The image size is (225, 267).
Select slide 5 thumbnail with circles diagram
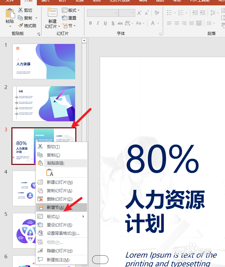click(x=24, y=230)
